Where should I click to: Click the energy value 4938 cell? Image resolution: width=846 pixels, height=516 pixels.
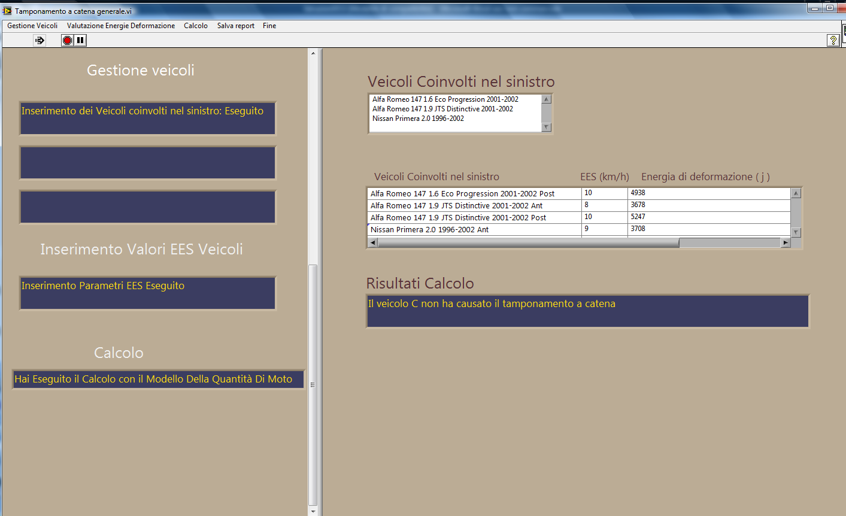coord(709,193)
